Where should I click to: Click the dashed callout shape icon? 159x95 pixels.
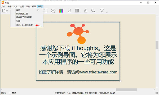pos(45,11)
